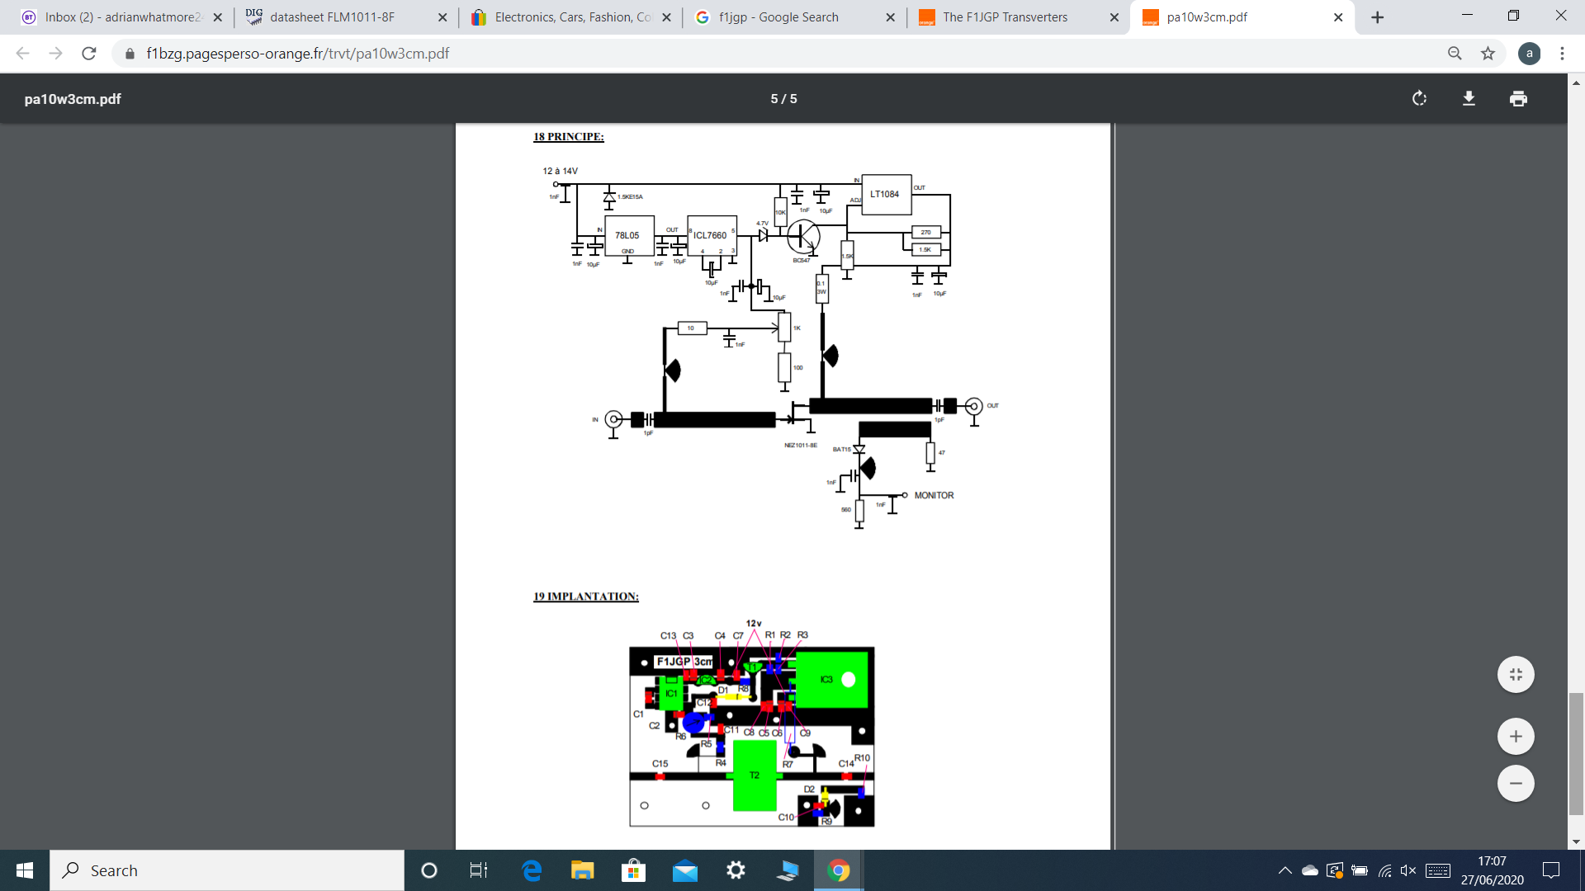
Task: Click the LT1084 regulator block in schematic
Action: [x=886, y=195]
